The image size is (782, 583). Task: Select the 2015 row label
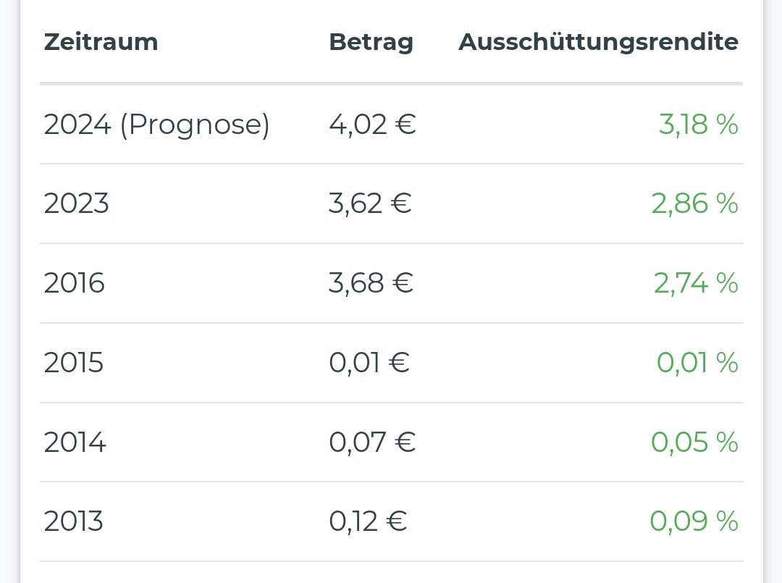coord(73,362)
